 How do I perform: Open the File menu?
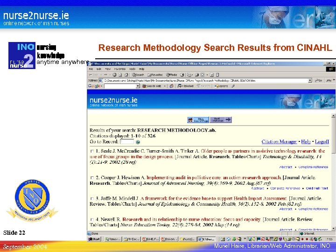[91, 69]
